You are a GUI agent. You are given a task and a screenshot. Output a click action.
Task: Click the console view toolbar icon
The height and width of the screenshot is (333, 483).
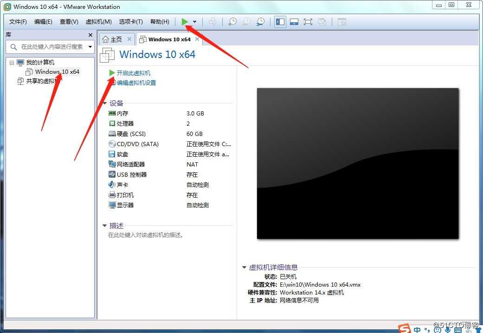[x=342, y=21]
